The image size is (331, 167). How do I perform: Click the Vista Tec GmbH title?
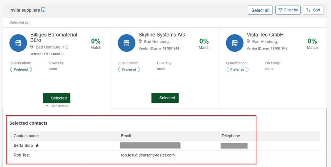[265, 35]
